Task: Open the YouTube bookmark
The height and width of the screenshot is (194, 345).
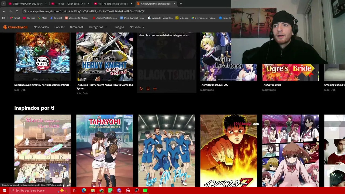Action: 29,18
